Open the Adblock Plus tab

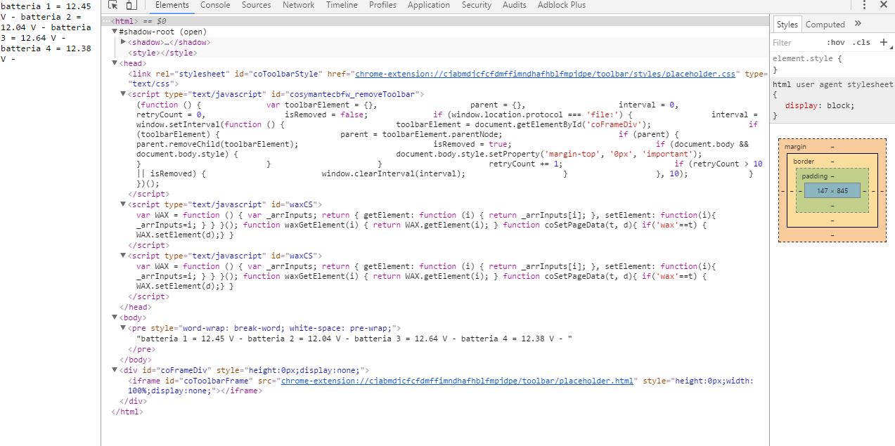[561, 5]
